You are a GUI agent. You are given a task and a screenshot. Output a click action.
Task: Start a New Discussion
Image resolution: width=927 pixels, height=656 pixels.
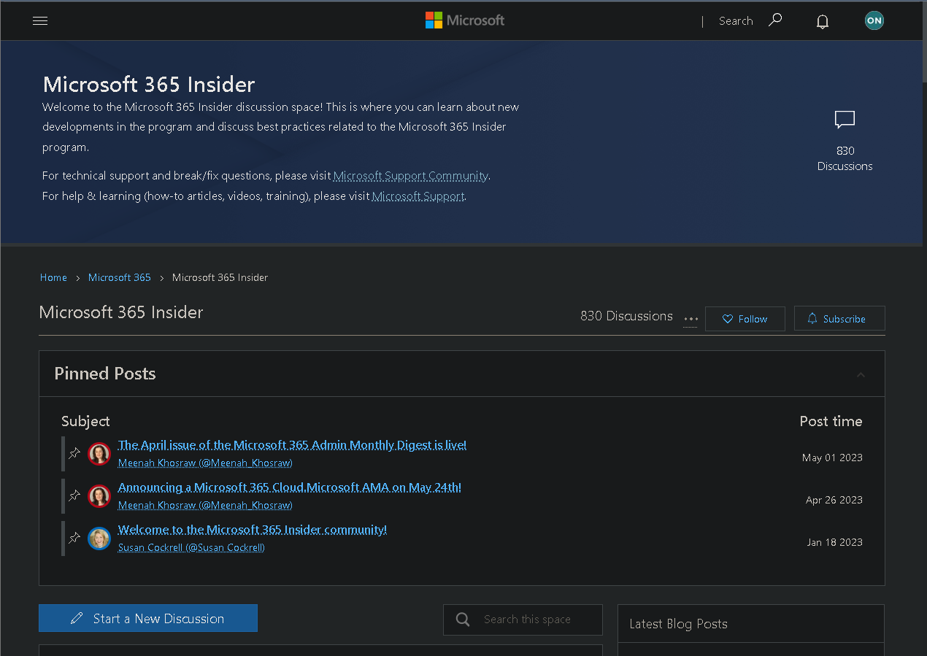pos(148,618)
